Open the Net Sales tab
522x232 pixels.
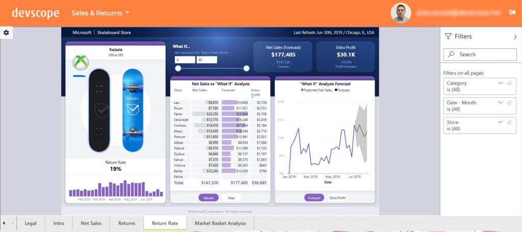tap(91, 223)
